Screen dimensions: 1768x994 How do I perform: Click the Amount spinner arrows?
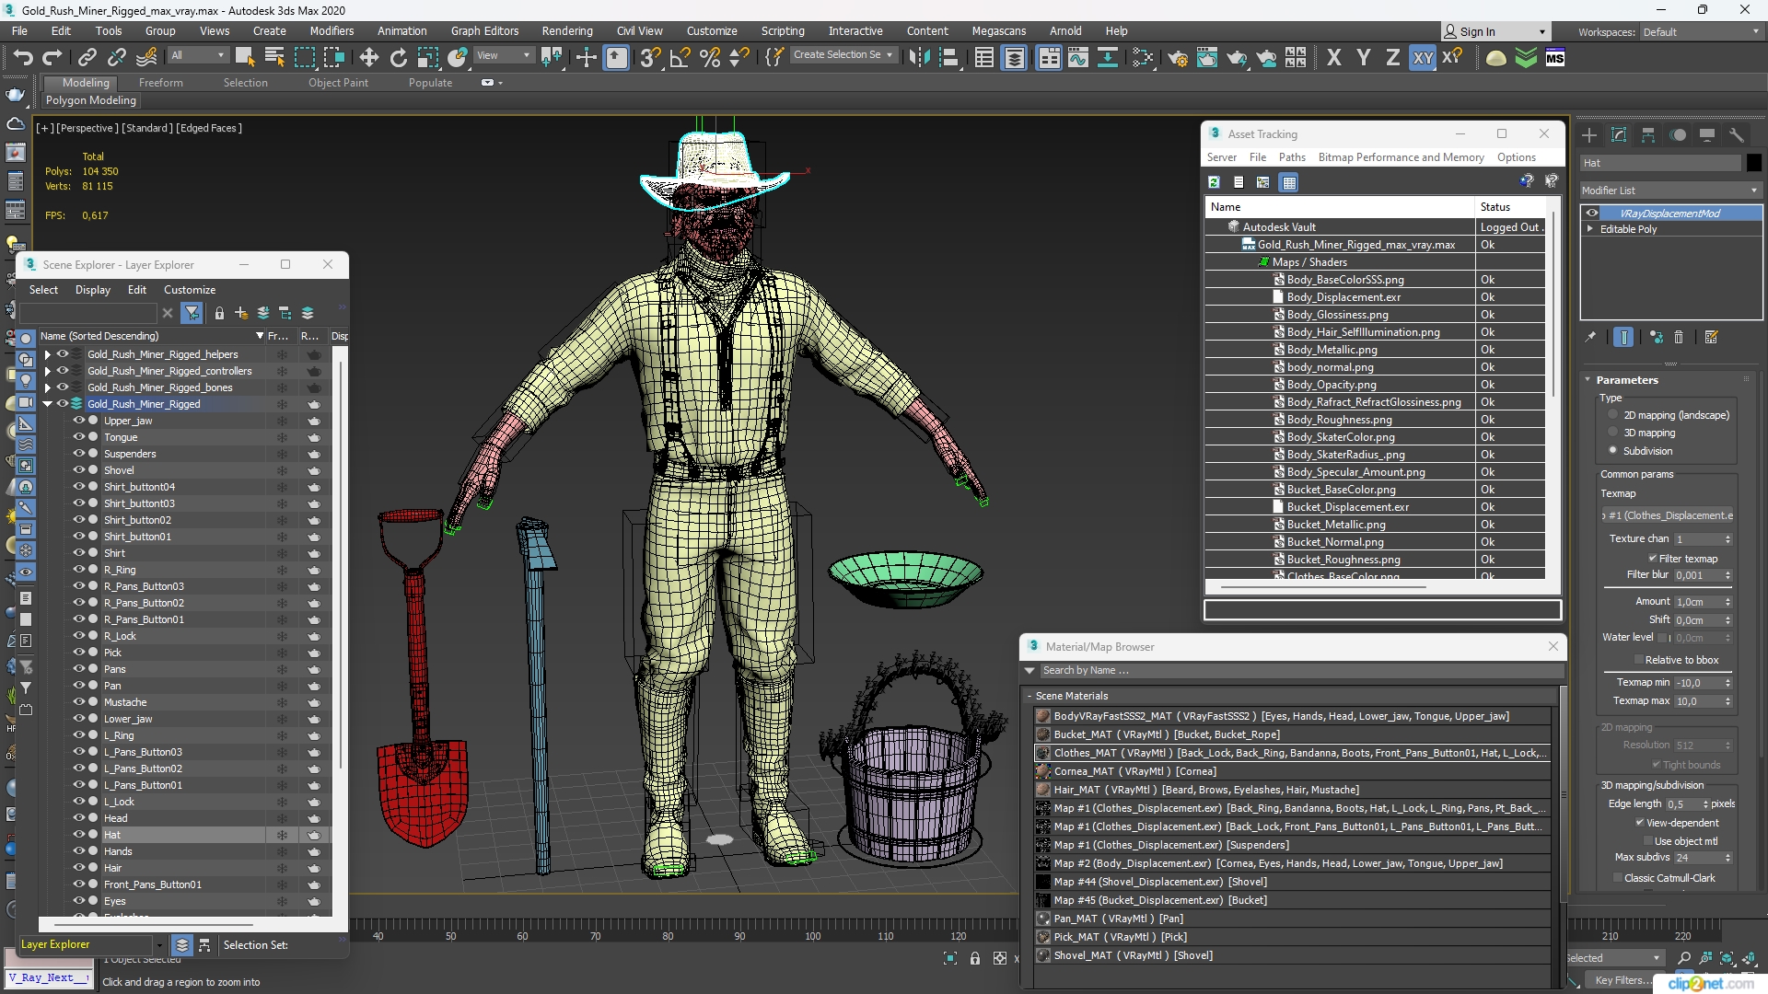click(1727, 602)
